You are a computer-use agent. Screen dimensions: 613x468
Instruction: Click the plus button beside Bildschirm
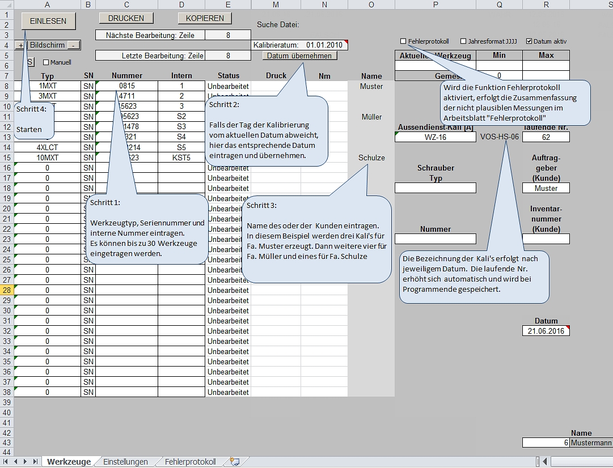(x=20, y=45)
